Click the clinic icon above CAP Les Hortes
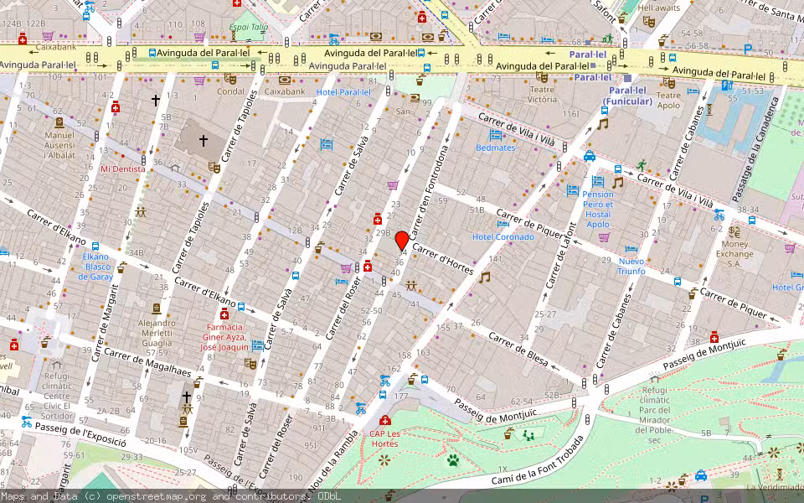 tap(384, 420)
